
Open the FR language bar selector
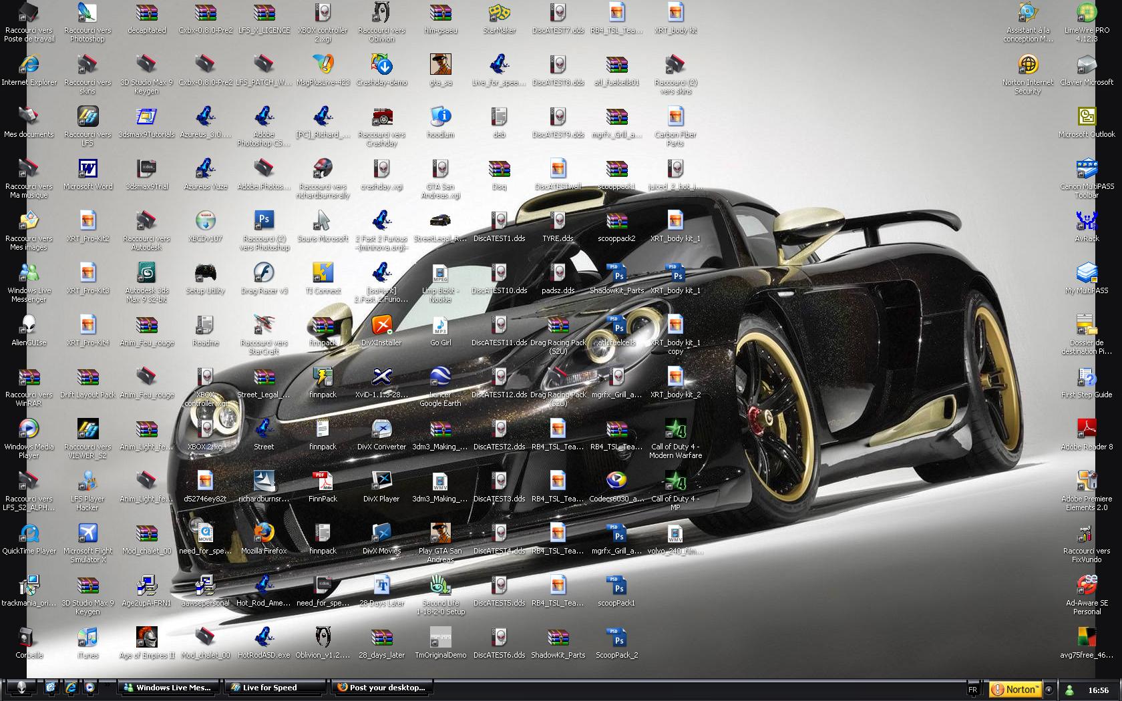(972, 690)
